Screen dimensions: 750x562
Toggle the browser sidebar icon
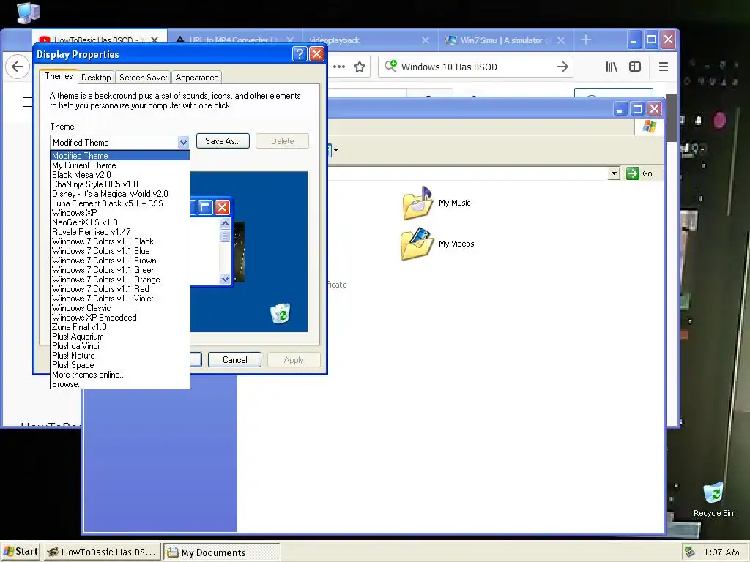(x=635, y=67)
